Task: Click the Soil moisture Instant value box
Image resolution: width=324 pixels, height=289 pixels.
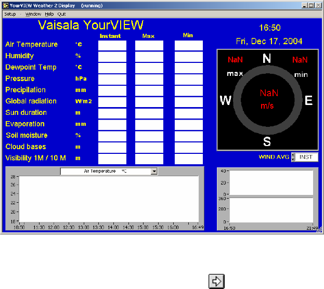Action: (112, 136)
